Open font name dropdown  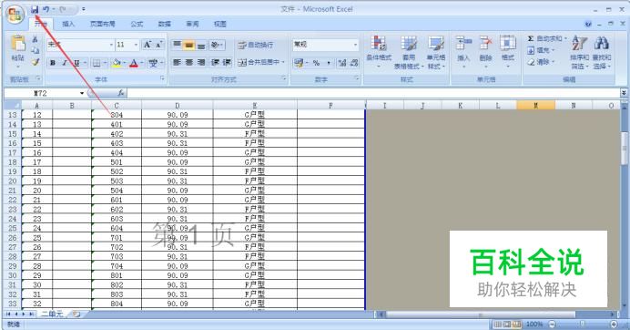pyautogui.click(x=111, y=45)
